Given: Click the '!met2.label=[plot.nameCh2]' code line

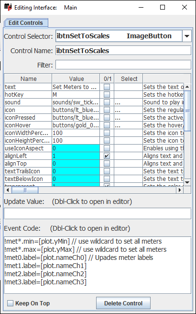Looking at the screenshot, I should click(45, 274).
